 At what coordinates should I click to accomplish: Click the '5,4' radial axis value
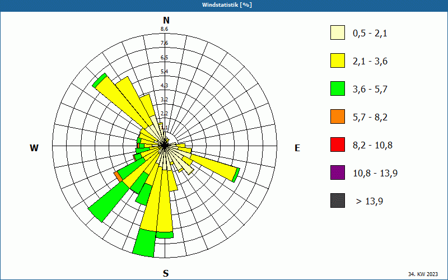164,72
